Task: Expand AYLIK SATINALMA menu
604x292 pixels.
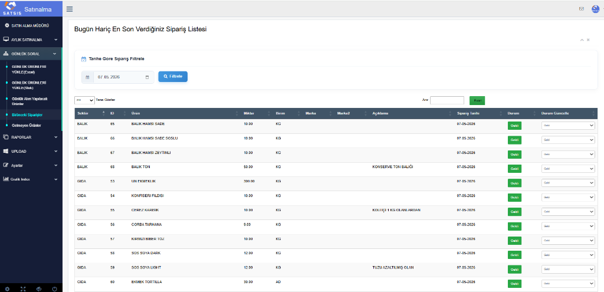Action: click(56, 40)
